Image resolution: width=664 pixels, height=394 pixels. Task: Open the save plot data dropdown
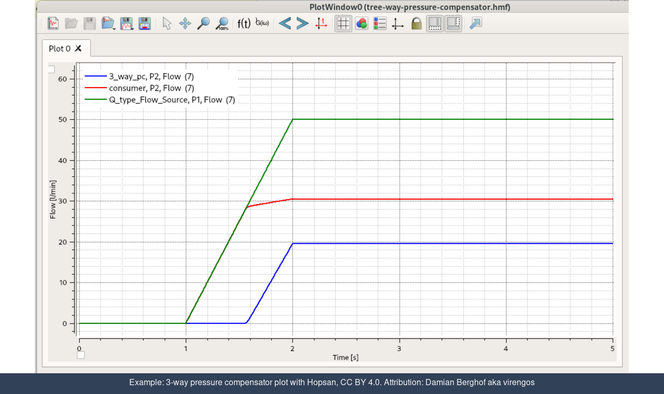[x=127, y=23]
